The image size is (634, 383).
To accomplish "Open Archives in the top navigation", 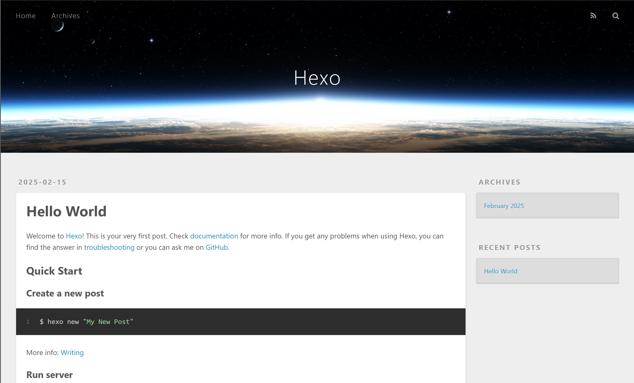I will pos(65,16).
